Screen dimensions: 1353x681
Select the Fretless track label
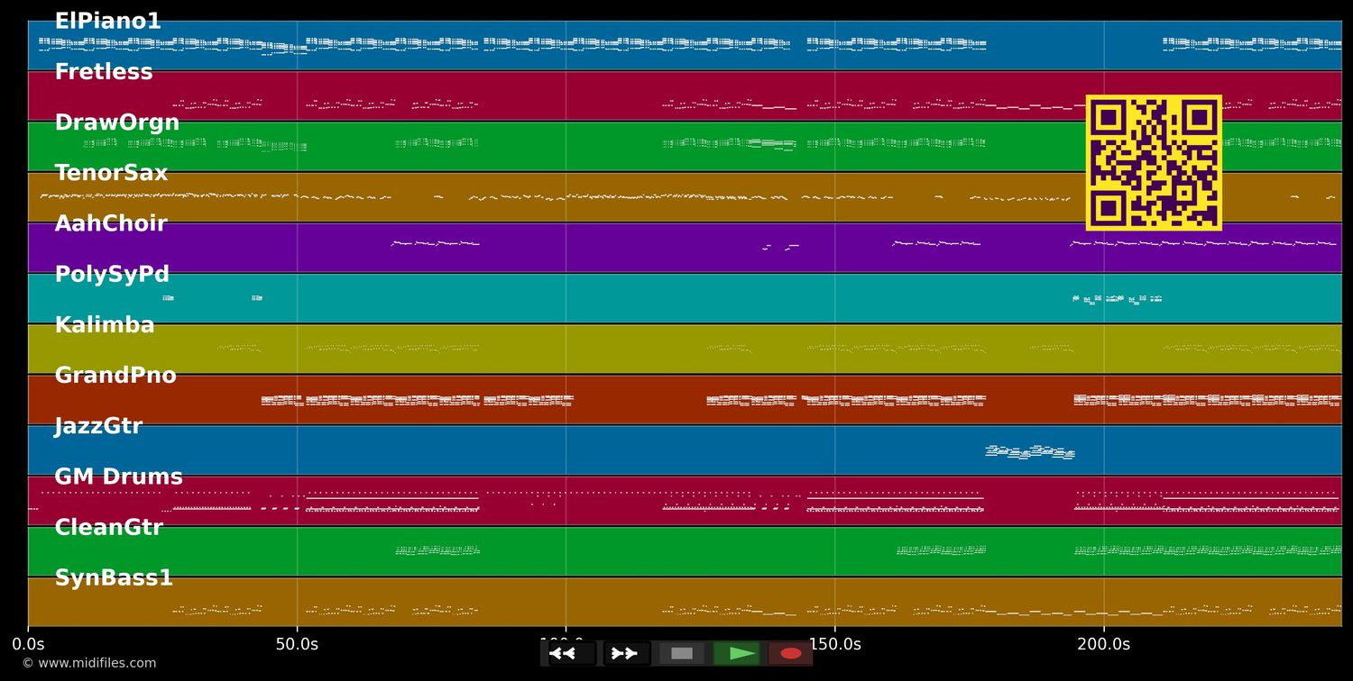pos(104,72)
